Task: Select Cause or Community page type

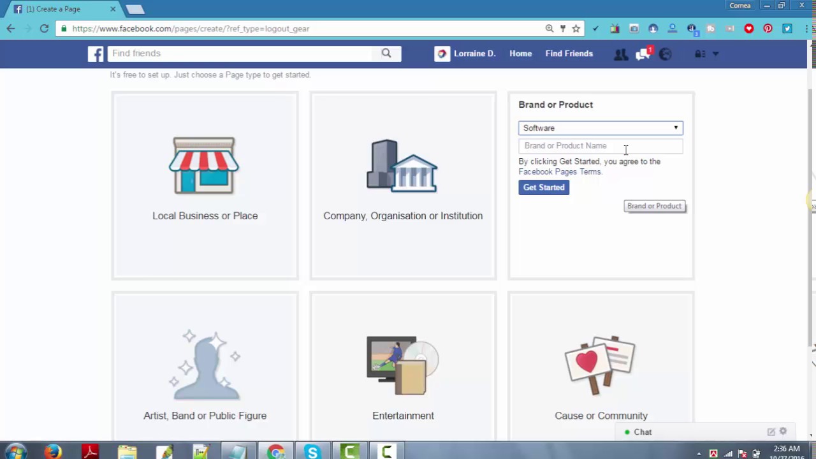Action: (x=601, y=367)
